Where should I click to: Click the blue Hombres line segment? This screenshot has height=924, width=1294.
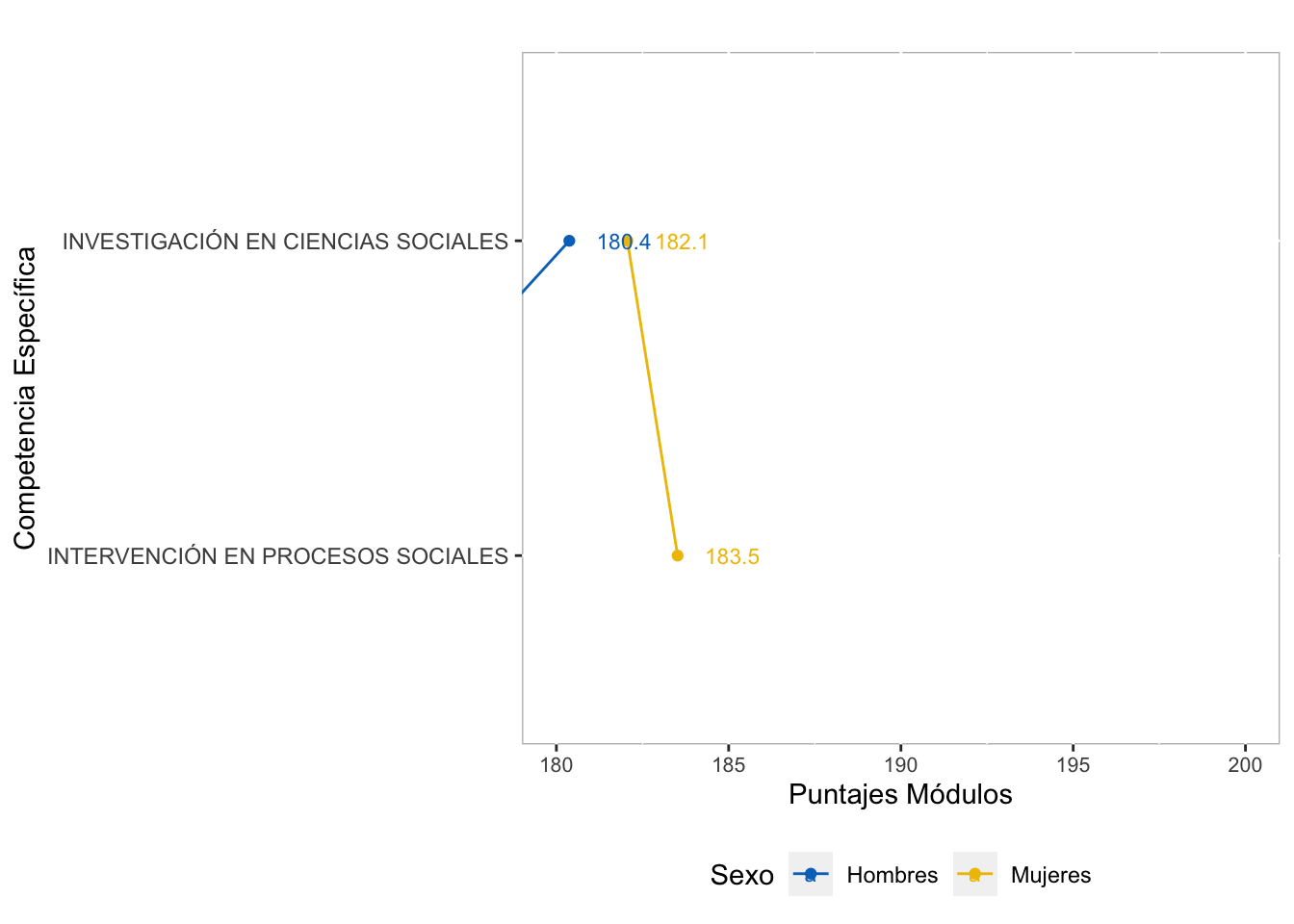tap(546, 266)
